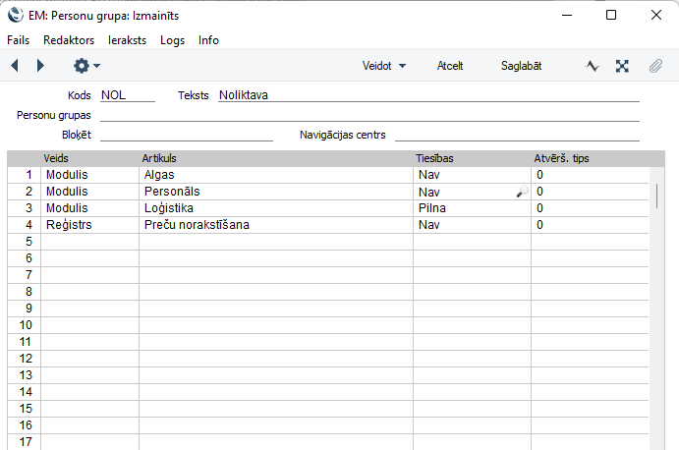Open the Fails menu

[18, 40]
